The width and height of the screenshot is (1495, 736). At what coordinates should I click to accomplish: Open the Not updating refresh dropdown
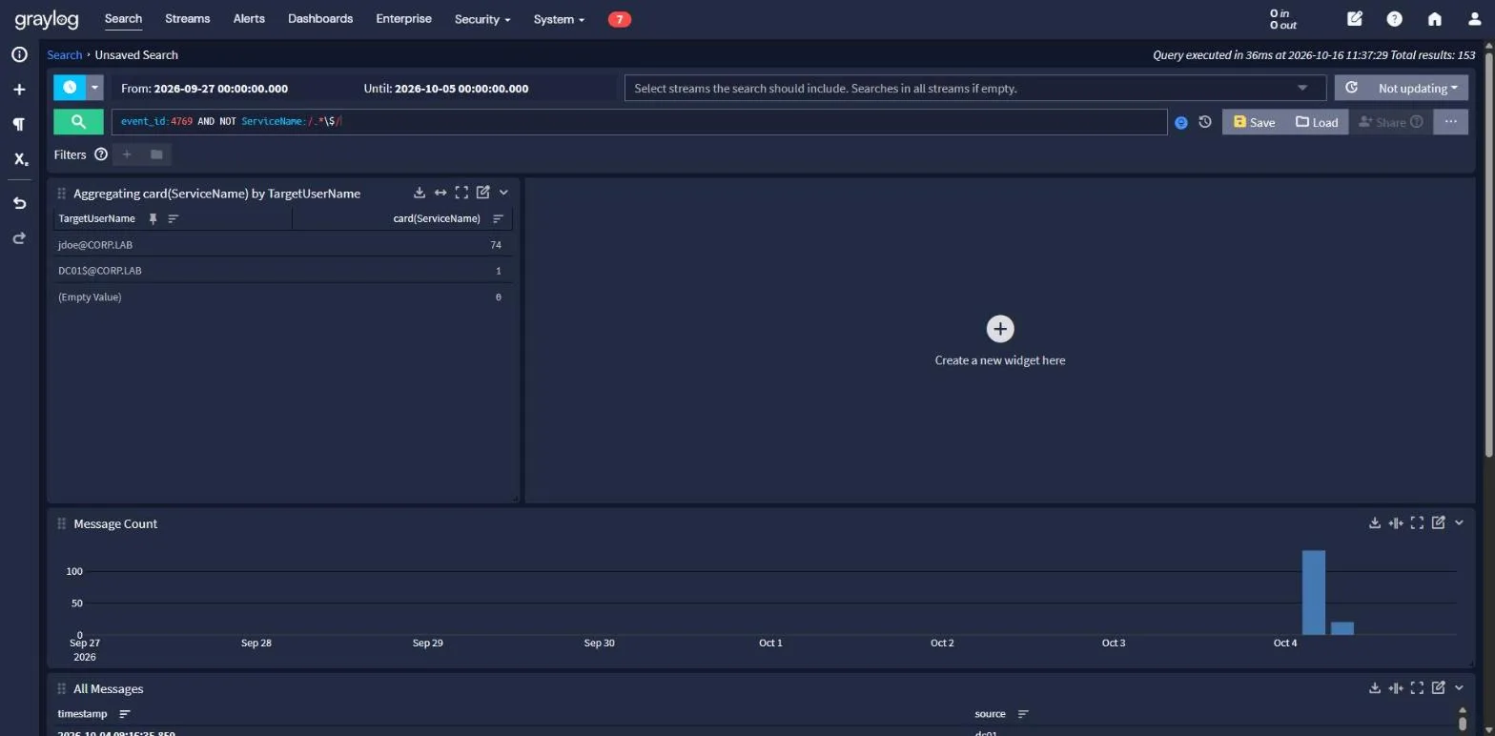[1402, 88]
